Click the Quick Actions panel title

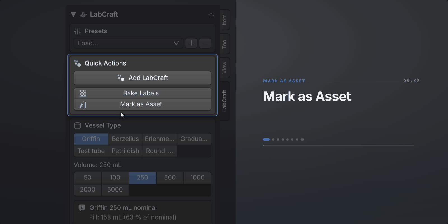(105, 63)
